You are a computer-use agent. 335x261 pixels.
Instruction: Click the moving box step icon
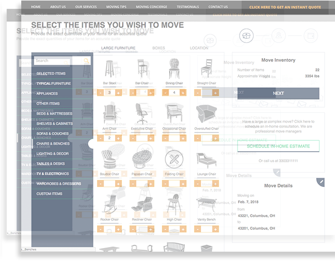(x=246, y=36)
